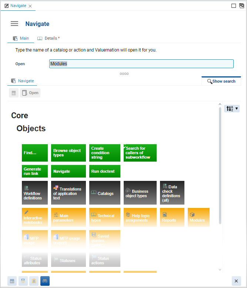247x288 pixels.
Task: Open the Workflow definitions tile
Action: [x=35, y=193]
